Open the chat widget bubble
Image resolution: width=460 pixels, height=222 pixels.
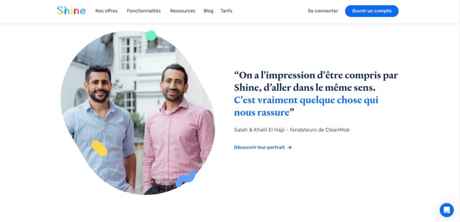coord(447,210)
